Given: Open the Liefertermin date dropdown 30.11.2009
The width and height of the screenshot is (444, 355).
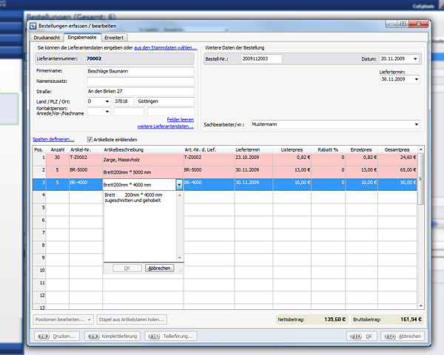Looking at the screenshot, I should [416, 79].
